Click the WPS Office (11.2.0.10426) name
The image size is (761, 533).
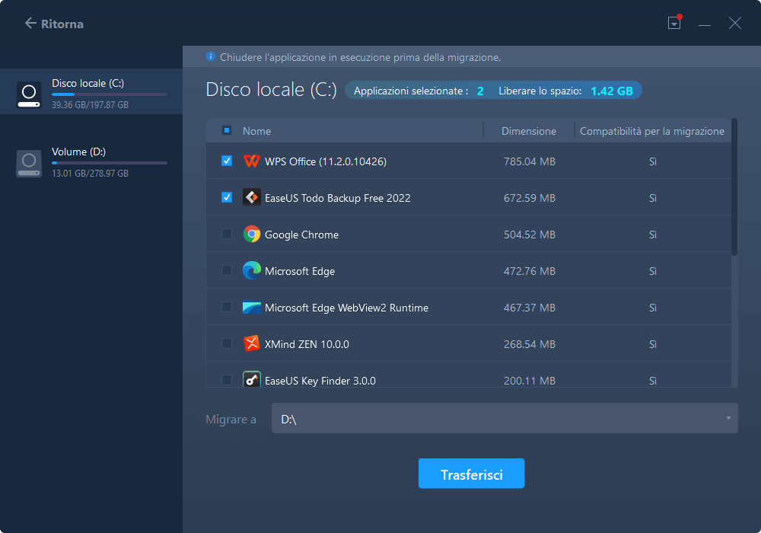[x=326, y=161]
